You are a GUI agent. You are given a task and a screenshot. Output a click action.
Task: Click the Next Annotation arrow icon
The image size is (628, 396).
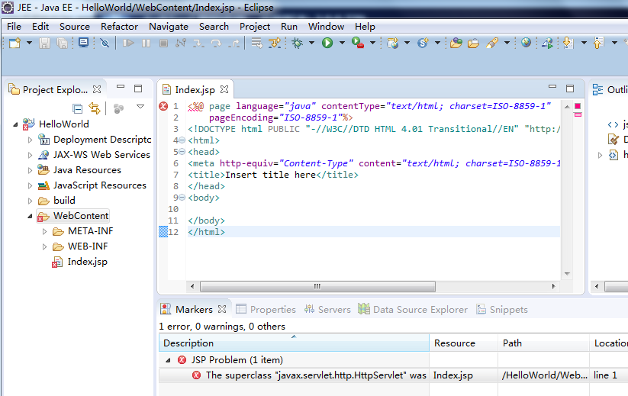[568, 43]
